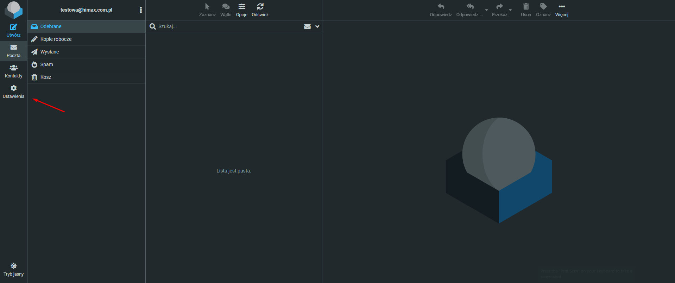Open Odpowiedz wszystkim dropdown arrow
The height and width of the screenshot is (283, 675).
(x=486, y=10)
